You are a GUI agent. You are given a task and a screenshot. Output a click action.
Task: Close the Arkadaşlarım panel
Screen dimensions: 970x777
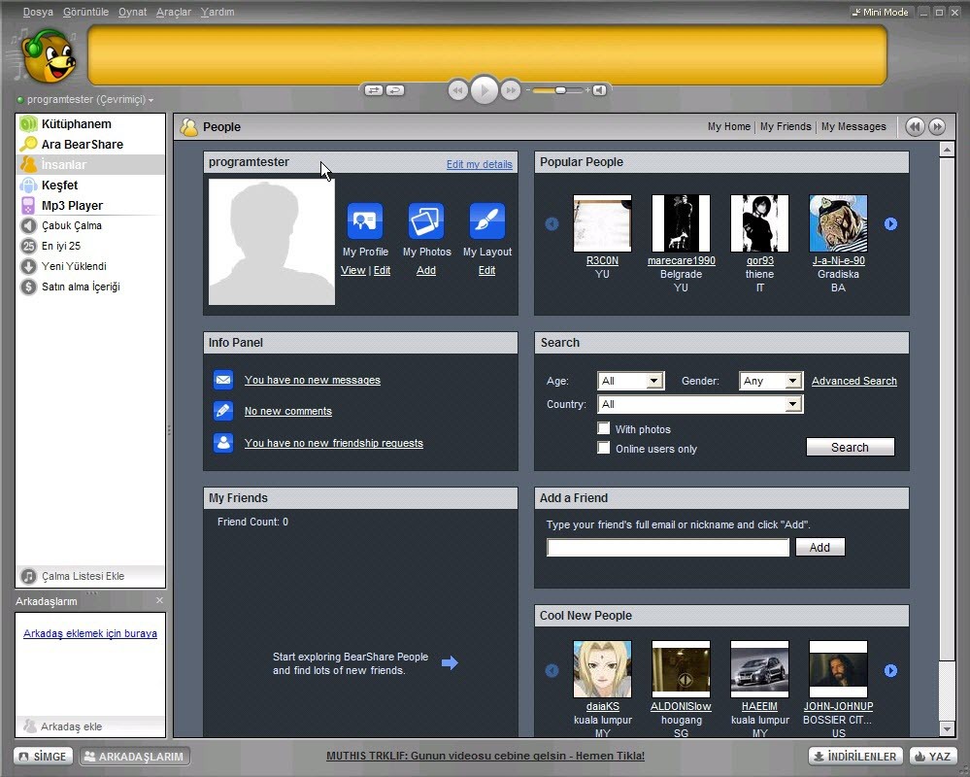point(159,600)
